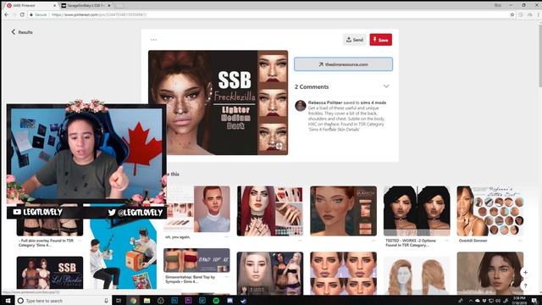Click the taskbar clock

point(519,300)
